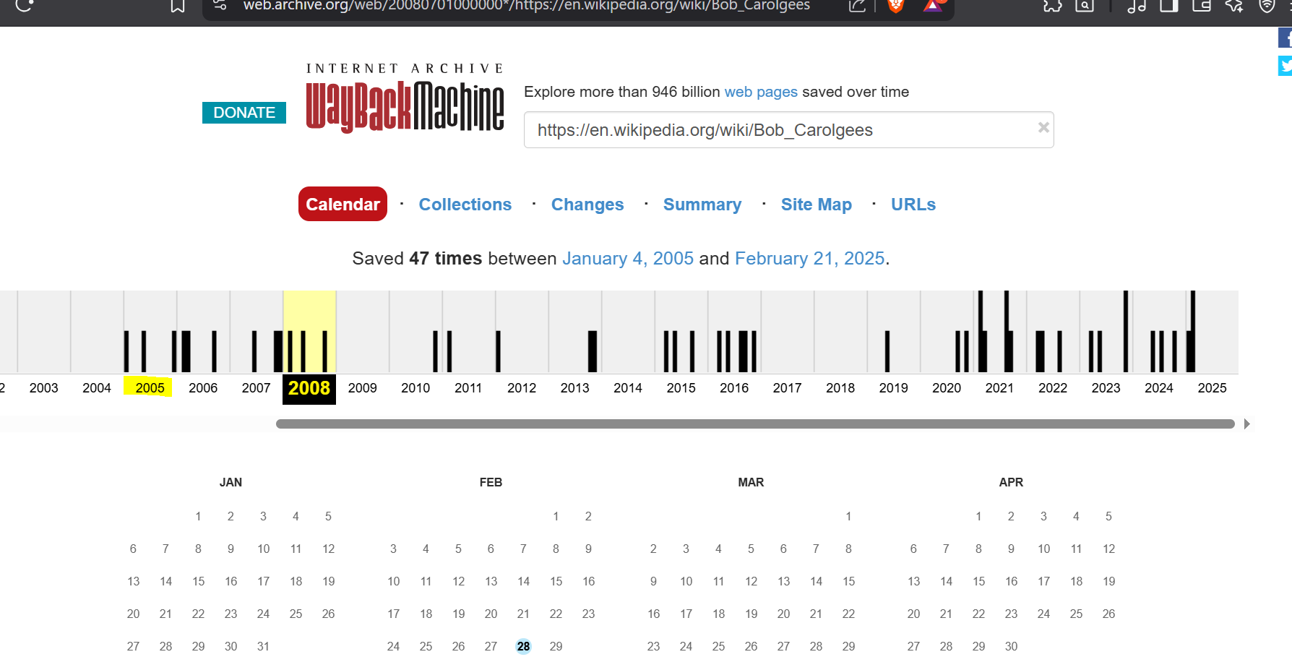Select year 2024 on the timeline
The height and width of the screenshot is (657, 1292).
tap(1159, 388)
